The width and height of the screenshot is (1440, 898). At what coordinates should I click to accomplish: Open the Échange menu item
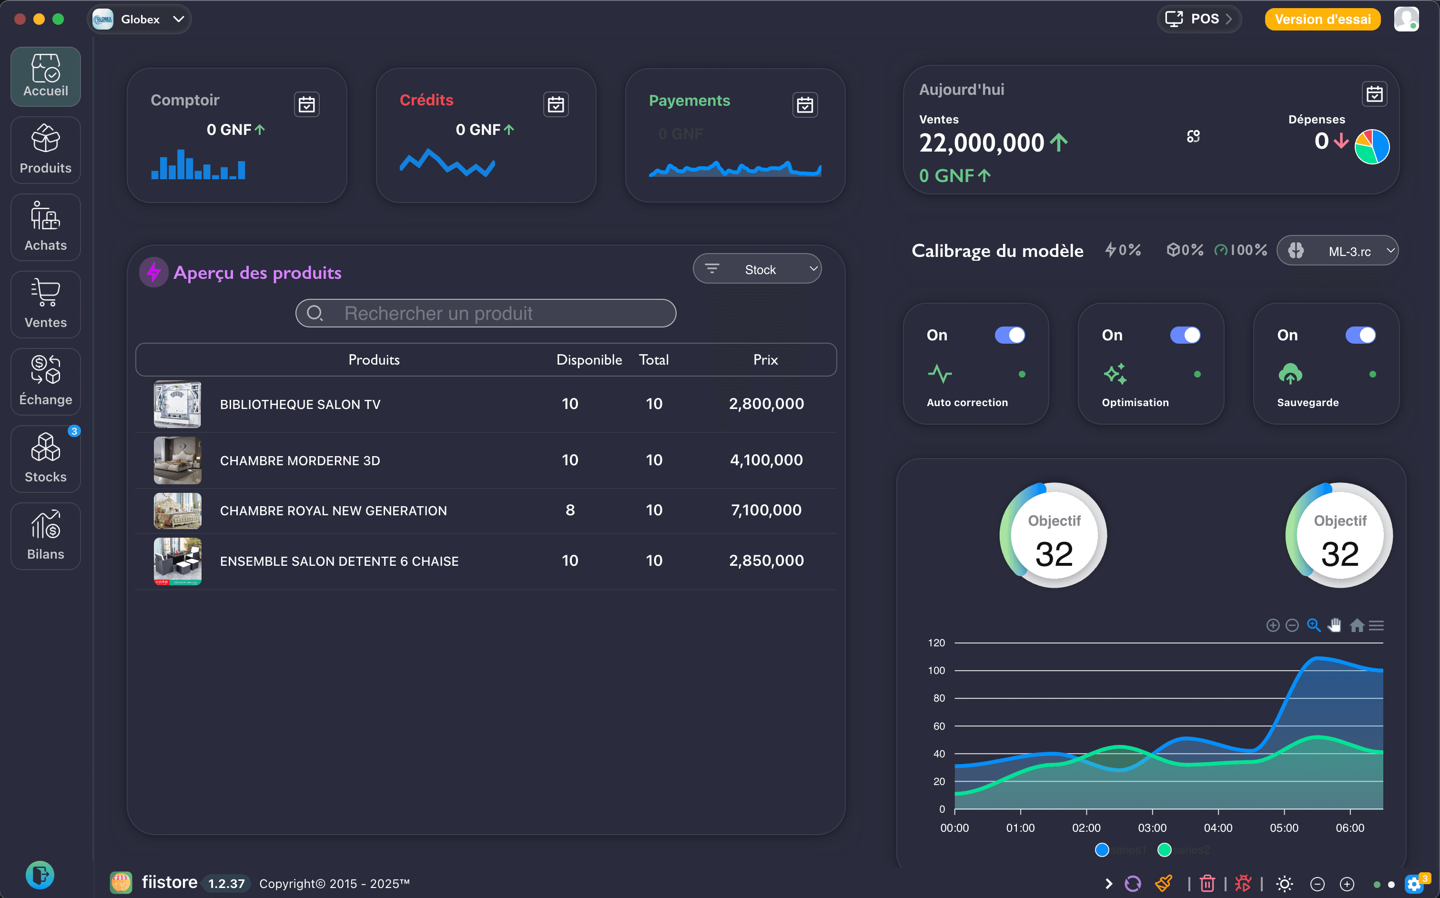46,381
